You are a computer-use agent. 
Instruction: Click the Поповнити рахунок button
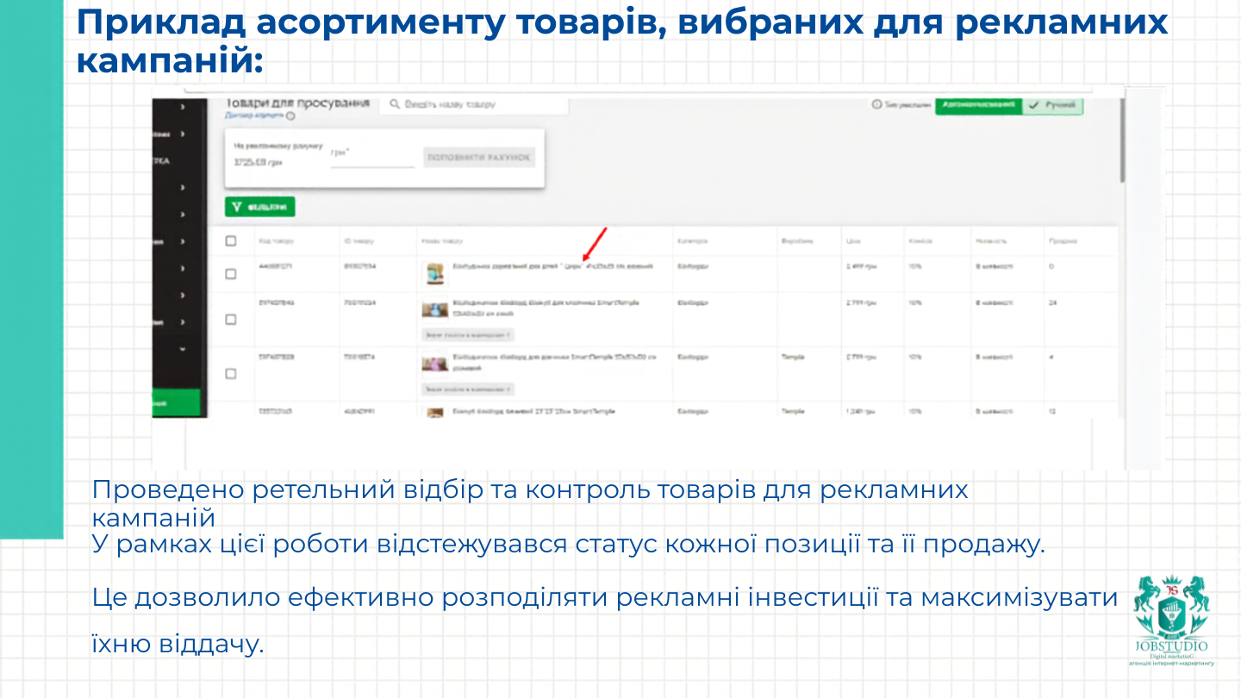[478, 158]
